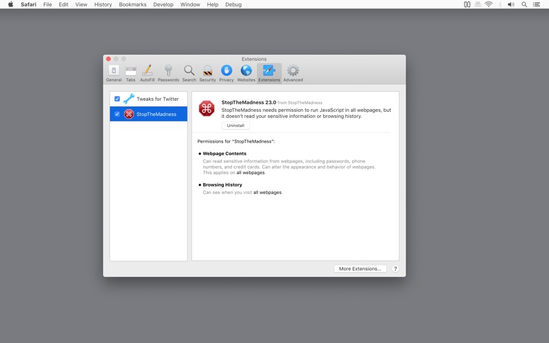Disable the Tweaks for Twitter extension checkbox

point(117,99)
